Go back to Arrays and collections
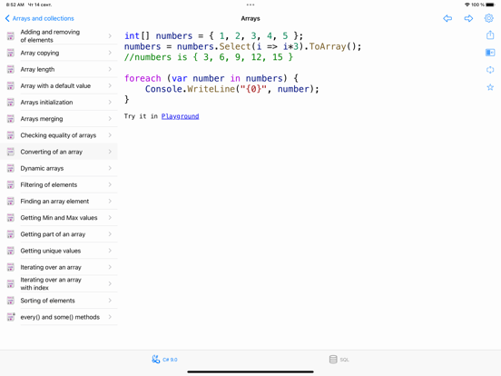The height and width of the screenshot is (376, 501). [40, 18]
